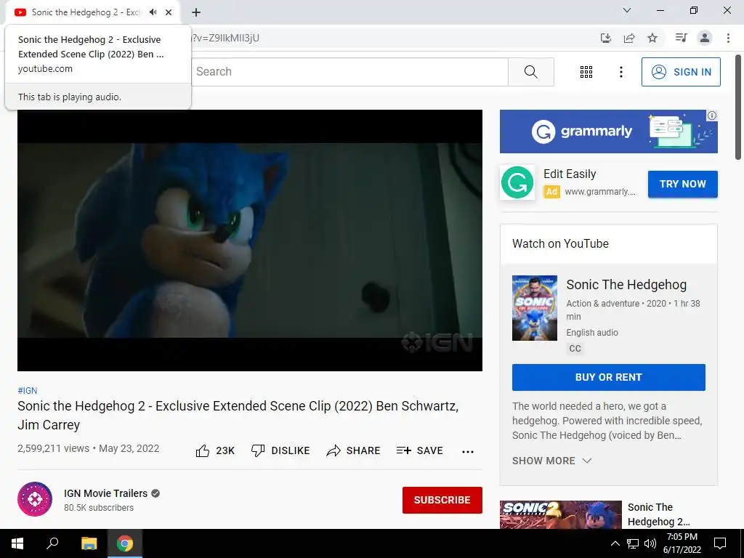744x558 pixels.
Task: Open a new browser tab
Action: point(196,12)
